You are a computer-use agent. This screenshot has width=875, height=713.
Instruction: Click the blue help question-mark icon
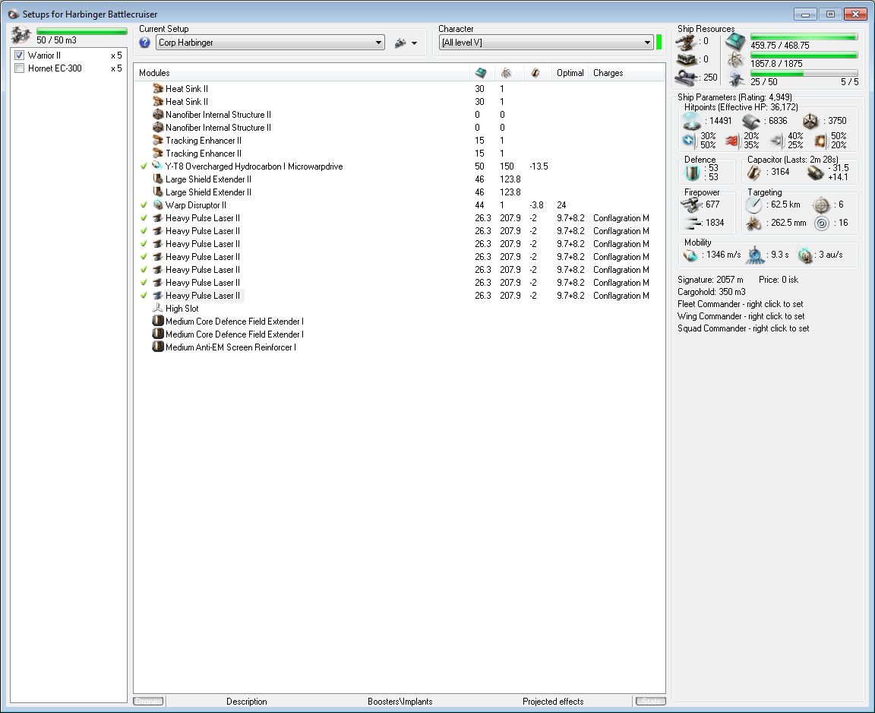click(x=144, y=43)
